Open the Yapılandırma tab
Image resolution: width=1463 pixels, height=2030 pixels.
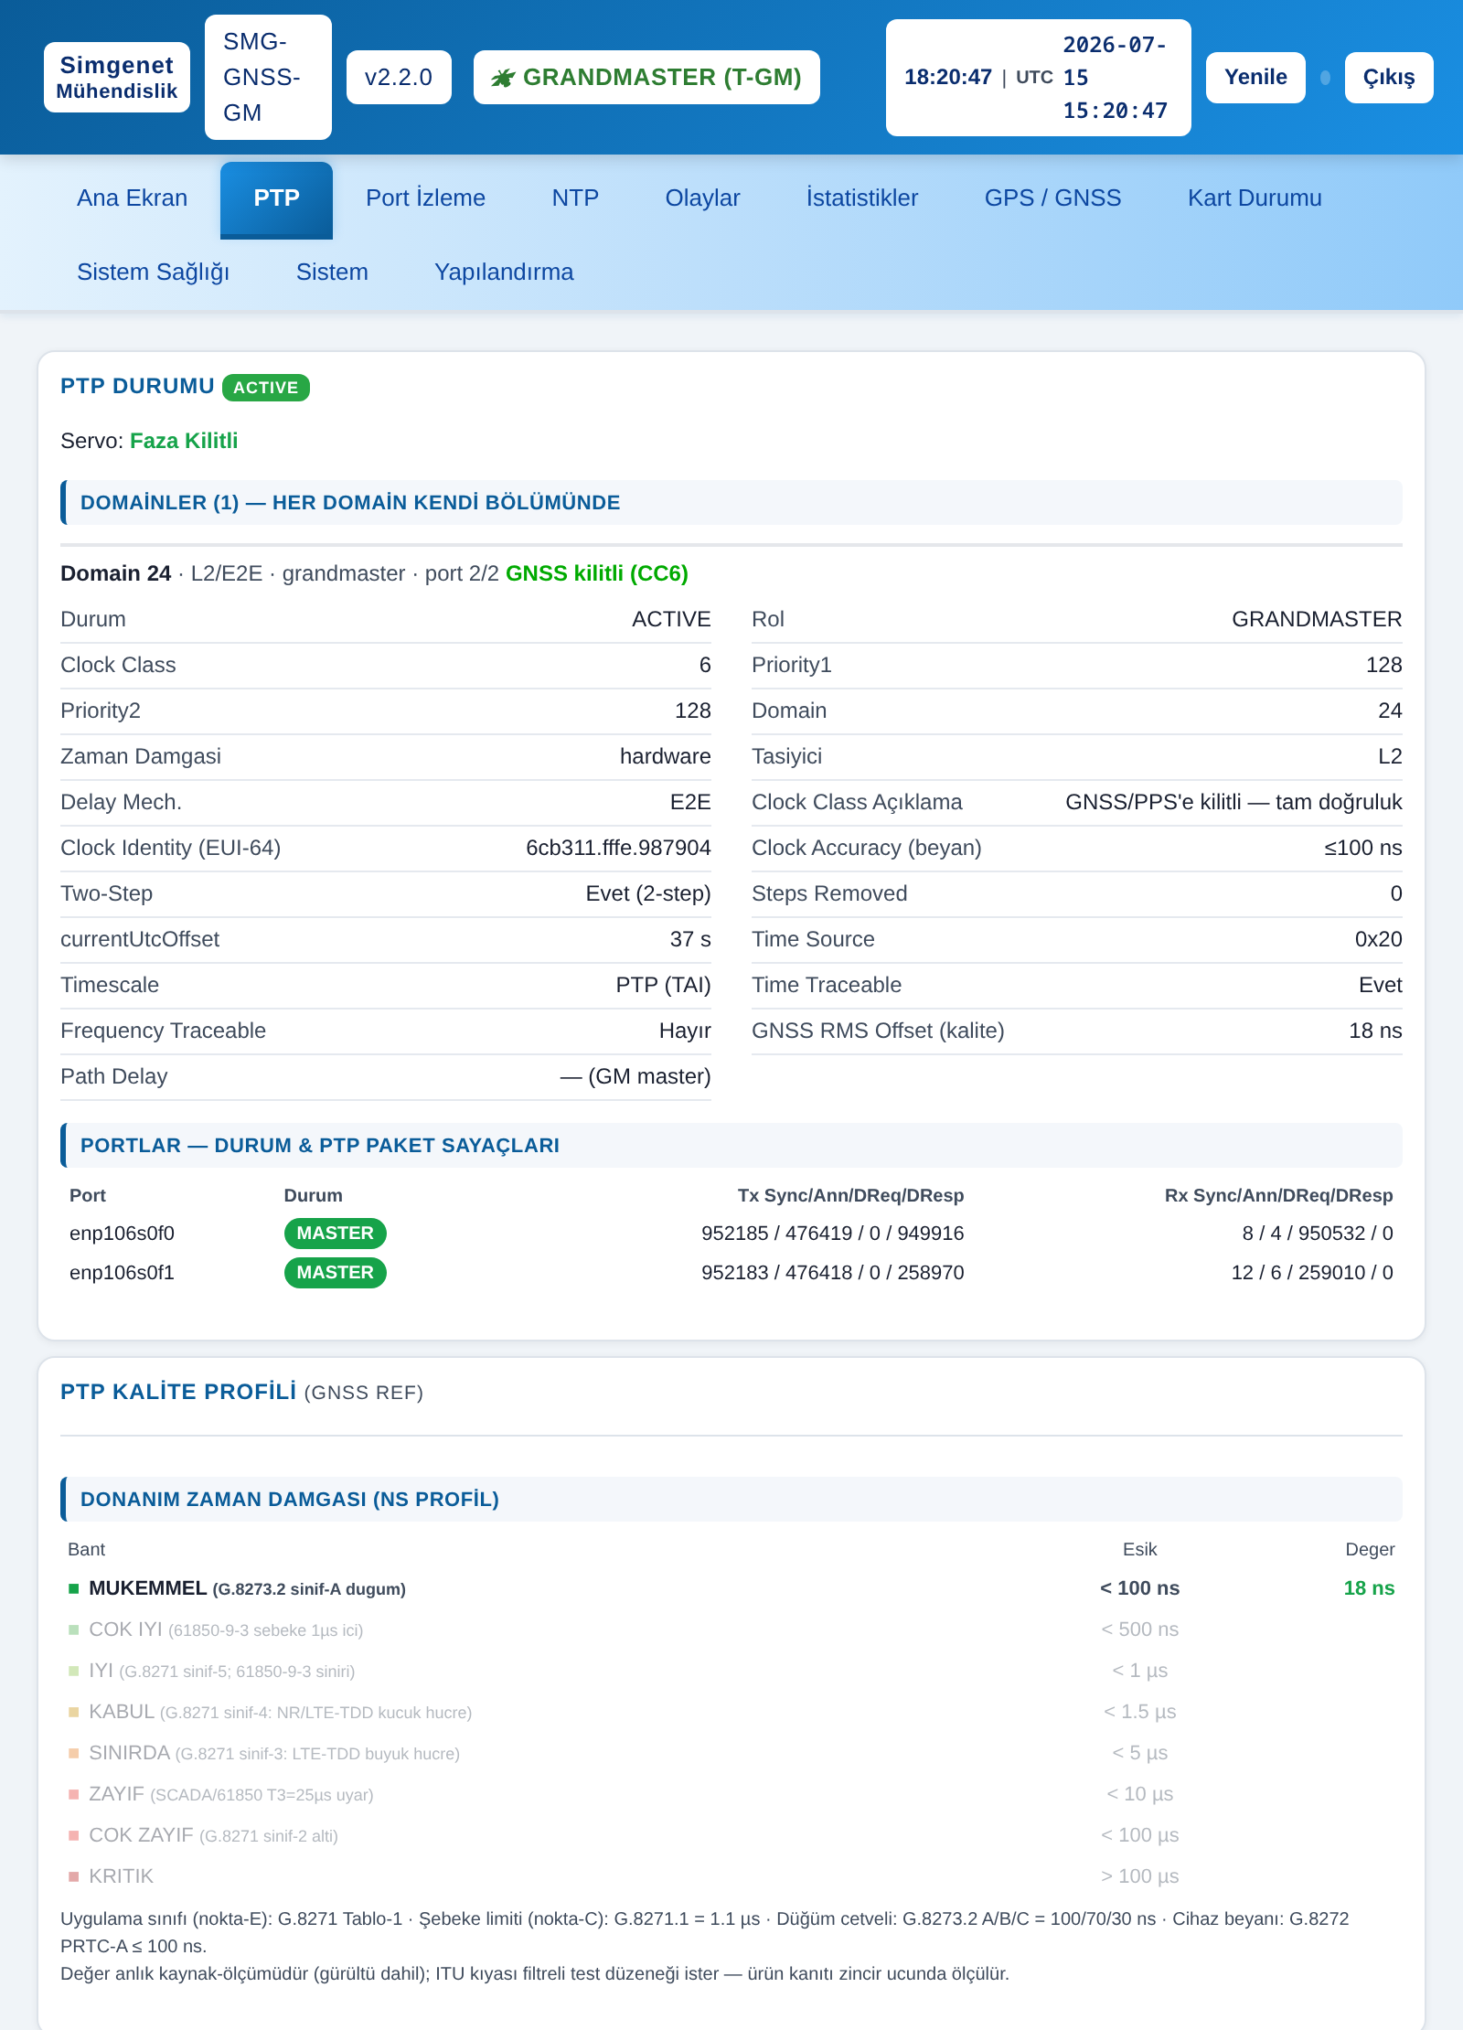(x=504, y=272)
